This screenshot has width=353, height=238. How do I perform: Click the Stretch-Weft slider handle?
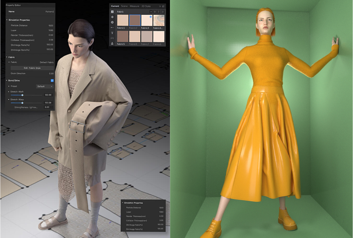coord(23,95)
